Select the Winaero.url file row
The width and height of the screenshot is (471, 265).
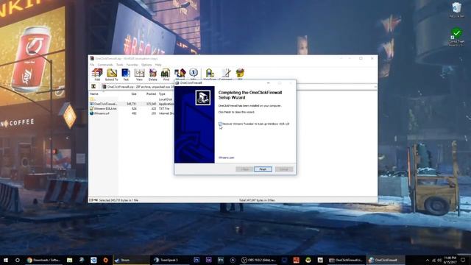[132, 113]
